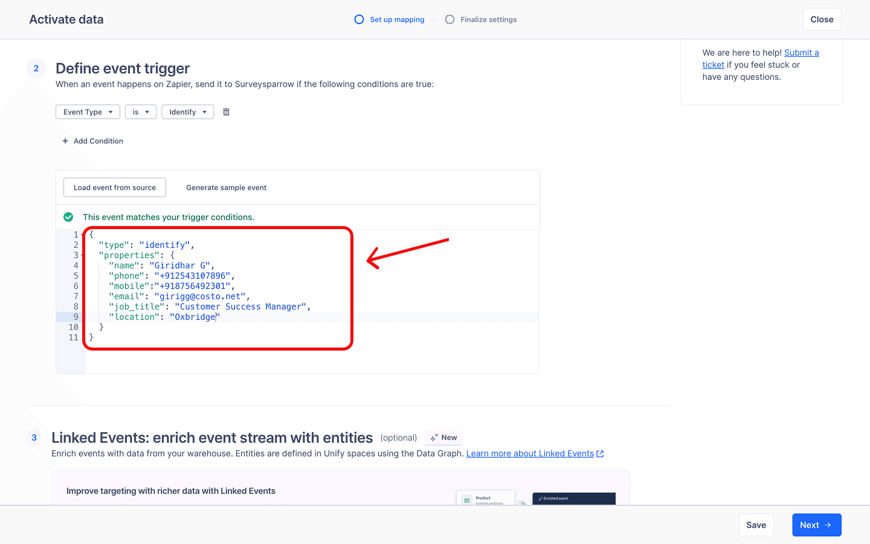870x544 pixels.
Task: Open the Event Type dropdown
Action: [x=88, y=112]
